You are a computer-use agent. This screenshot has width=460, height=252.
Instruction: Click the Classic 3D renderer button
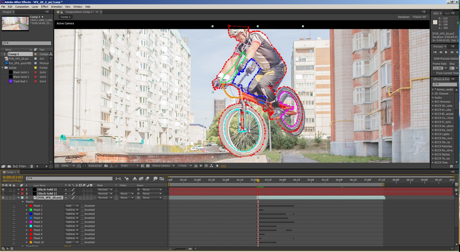click(419, 17)
